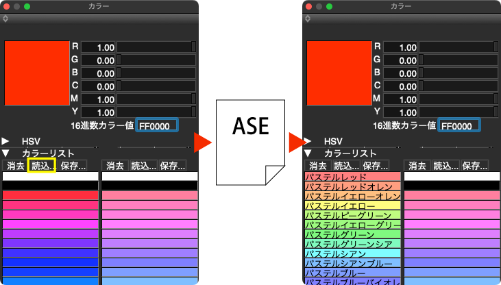Click the G slider in right panel
The height and width of the screenshot is (285, 501).
(458, 60)
